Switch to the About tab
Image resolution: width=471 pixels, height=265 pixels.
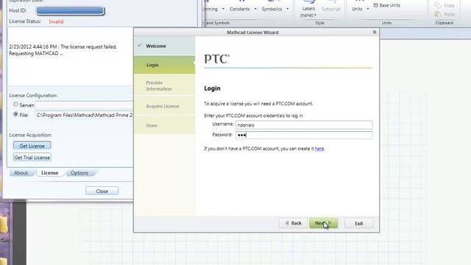click(21, 173)
